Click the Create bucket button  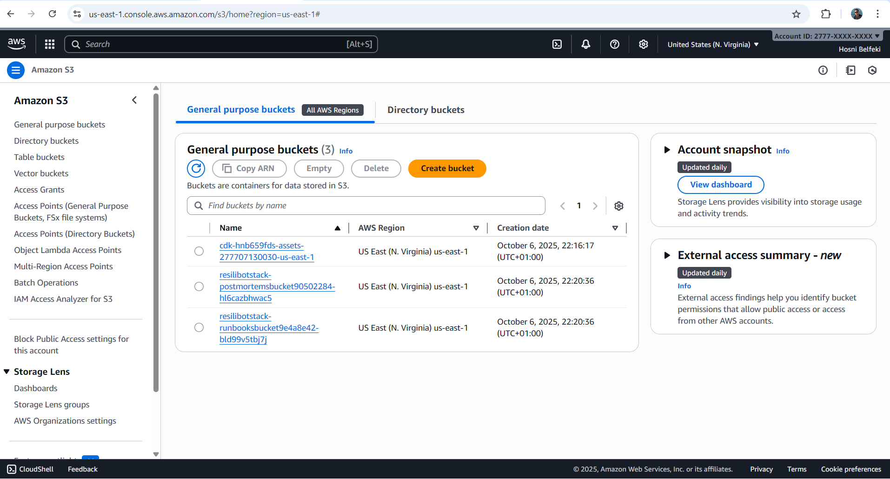447,168
